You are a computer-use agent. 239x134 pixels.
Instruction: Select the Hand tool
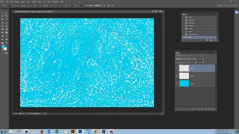click(x=2, y=43)
